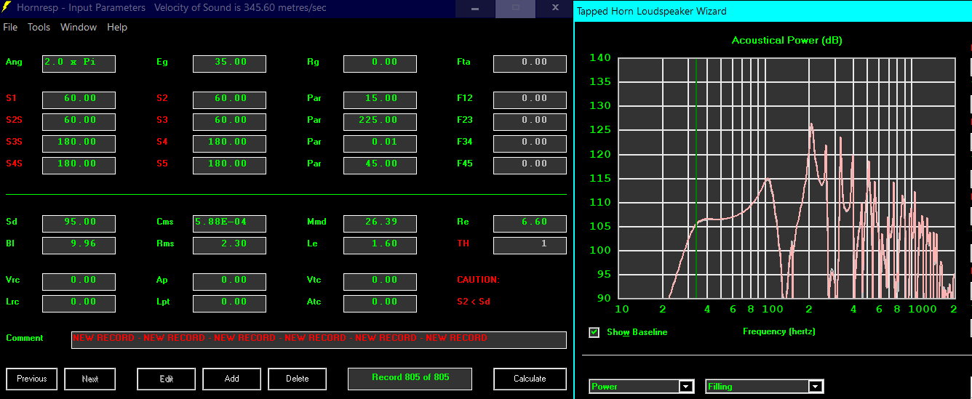Select the Eg field showing 35.00
This screenshot has height=399, width=972.
click(x=229, y=63)
